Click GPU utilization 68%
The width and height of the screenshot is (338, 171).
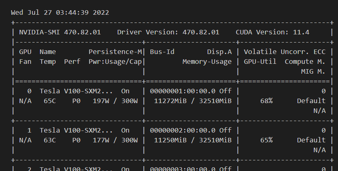point(266,101)
